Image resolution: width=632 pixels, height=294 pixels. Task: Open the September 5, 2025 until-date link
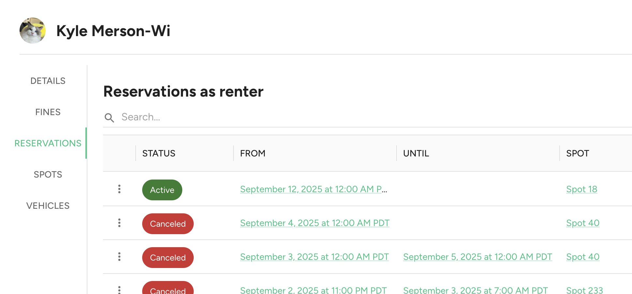(478, 257)
